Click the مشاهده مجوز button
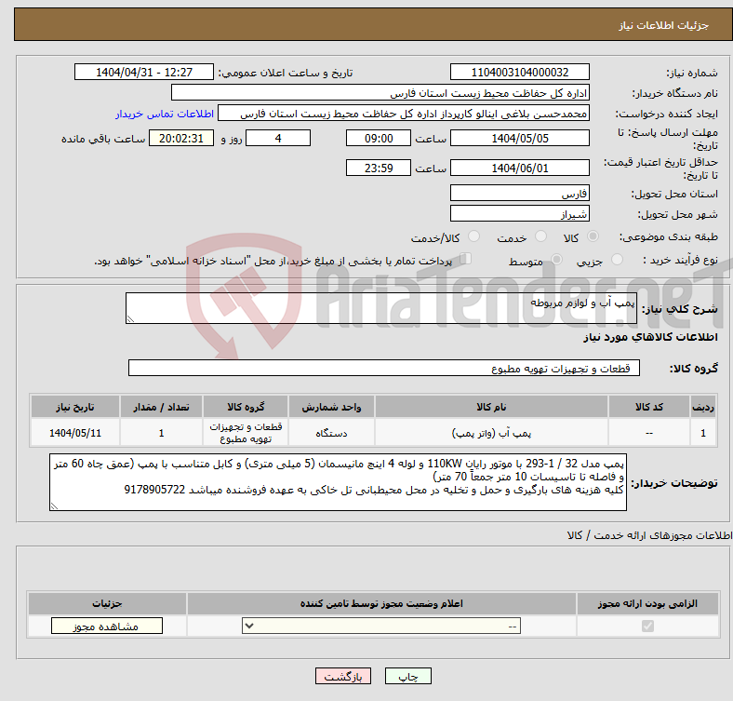 107,627
